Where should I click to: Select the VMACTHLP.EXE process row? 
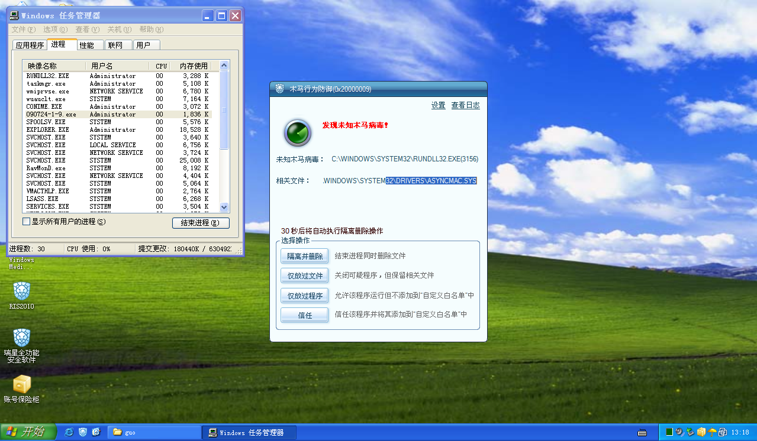[x=118, y=191]
